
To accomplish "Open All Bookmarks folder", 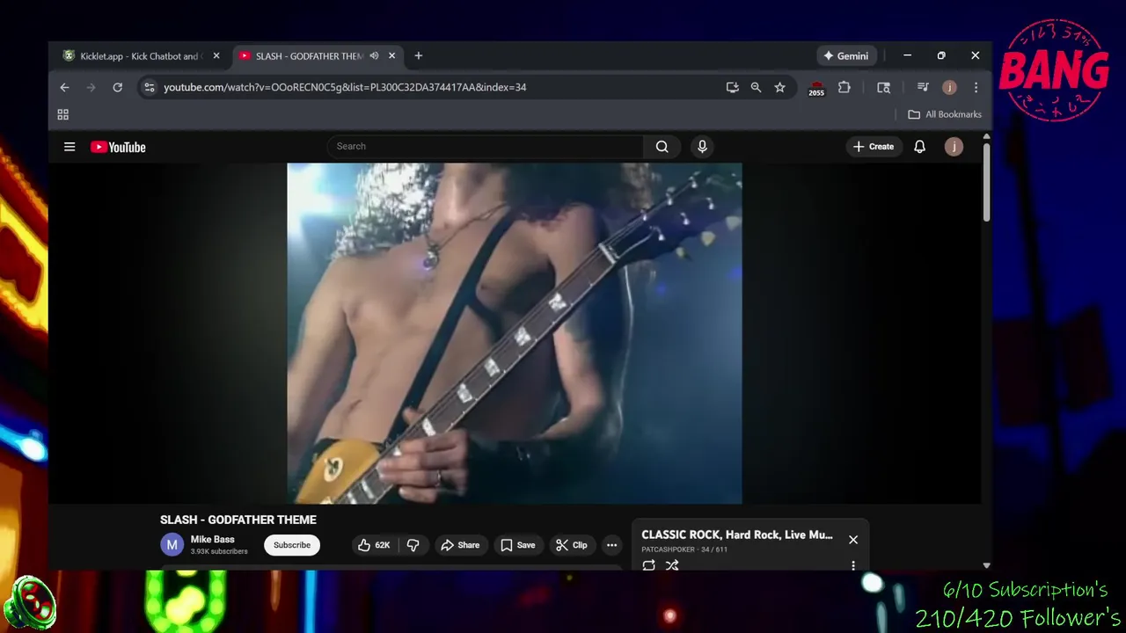I will click(x=945, y=114).
